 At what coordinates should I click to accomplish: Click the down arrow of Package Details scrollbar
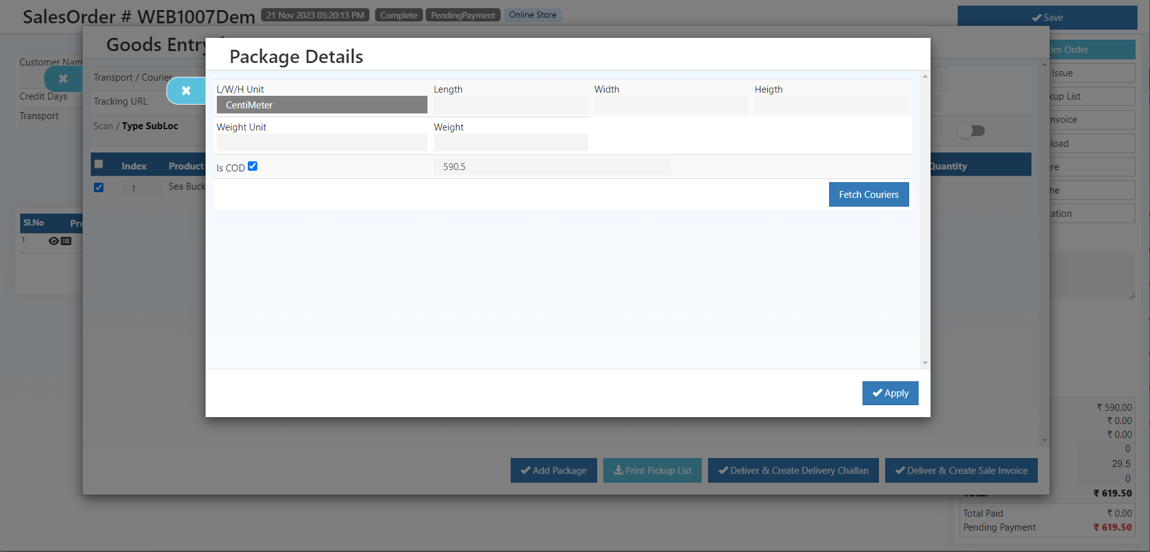pyautogui.click(x=925, y=363)
